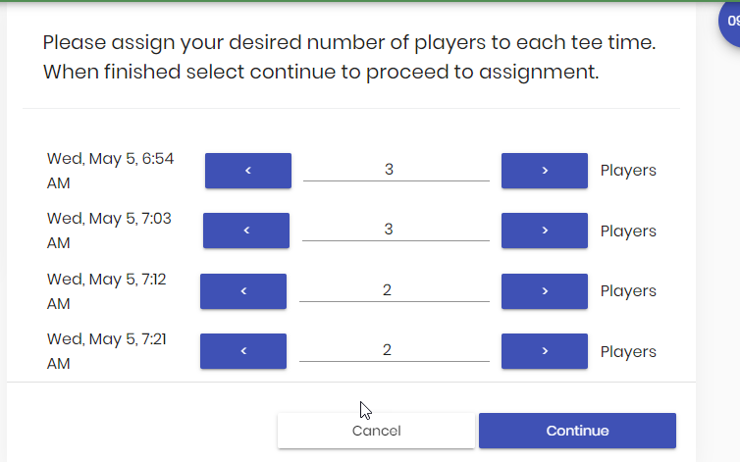
Task: Decrease players for the 7:21 AM tee time
Action: (x=242, y=351)
